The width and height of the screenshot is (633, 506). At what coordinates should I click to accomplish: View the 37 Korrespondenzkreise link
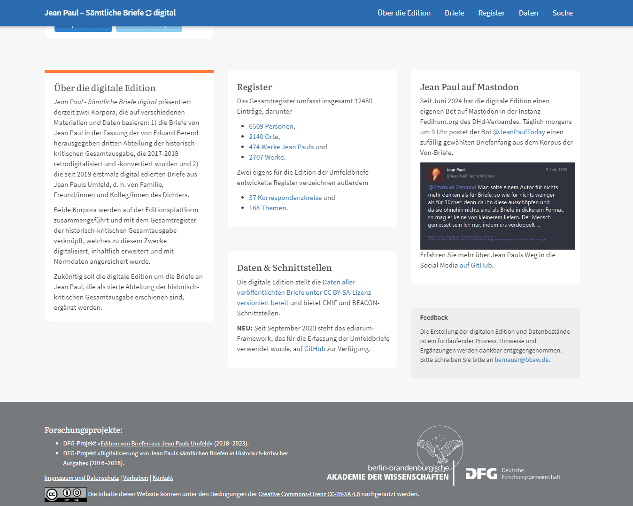[x=285, y=198]
